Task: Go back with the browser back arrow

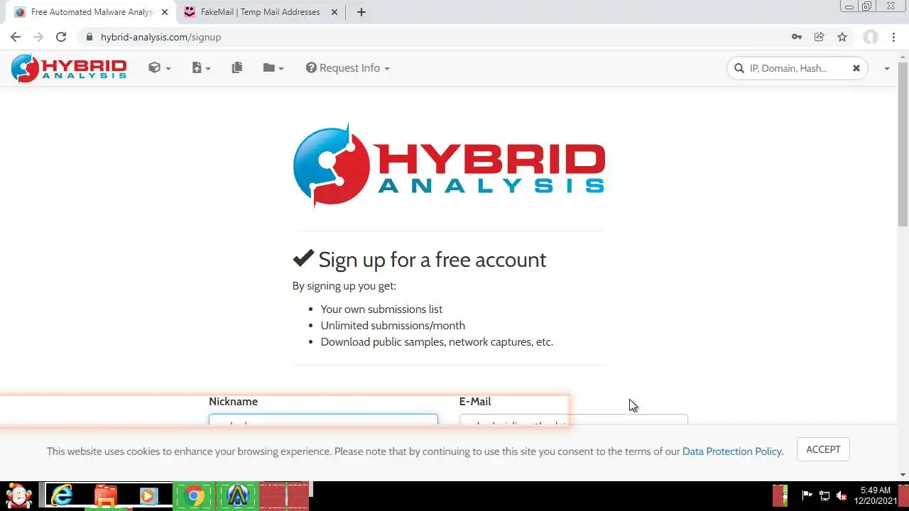Action: click(x=16, y=37)
